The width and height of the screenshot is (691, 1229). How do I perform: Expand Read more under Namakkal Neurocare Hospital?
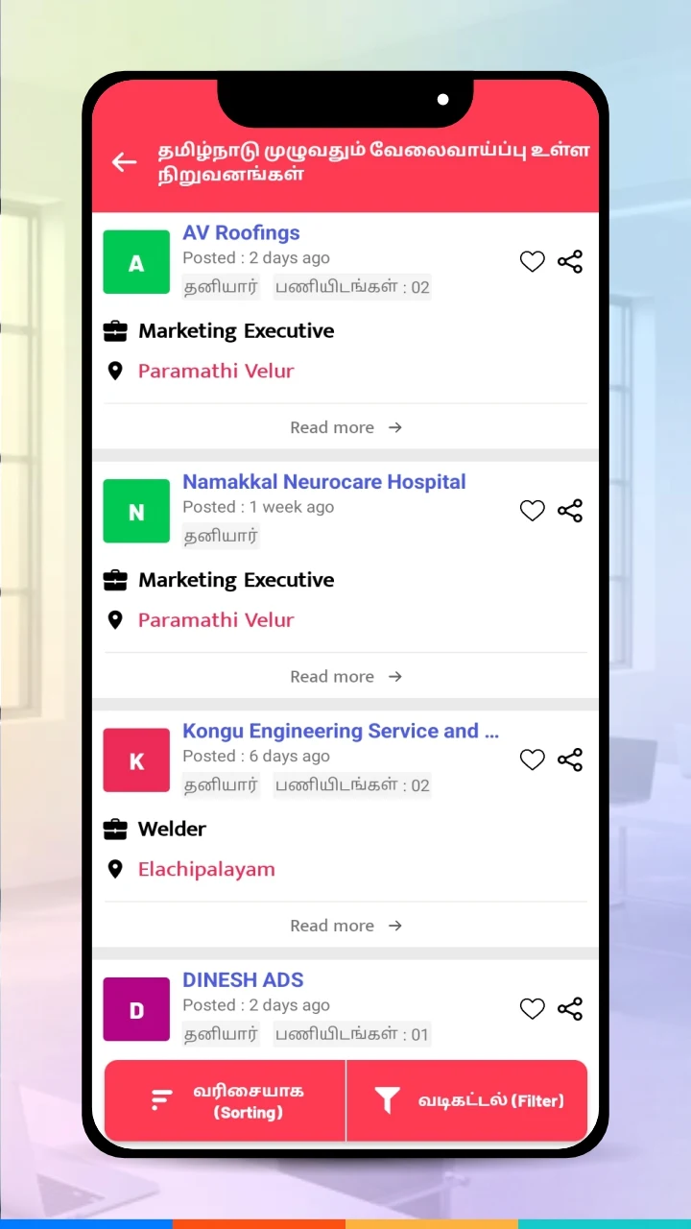[345, 677]
